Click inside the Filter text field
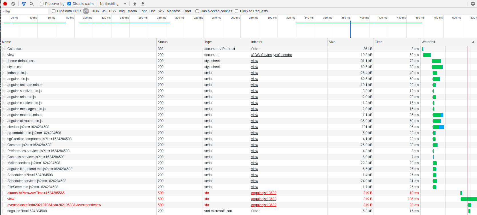This screenshot has width=477, height=215. coord(25,11)
